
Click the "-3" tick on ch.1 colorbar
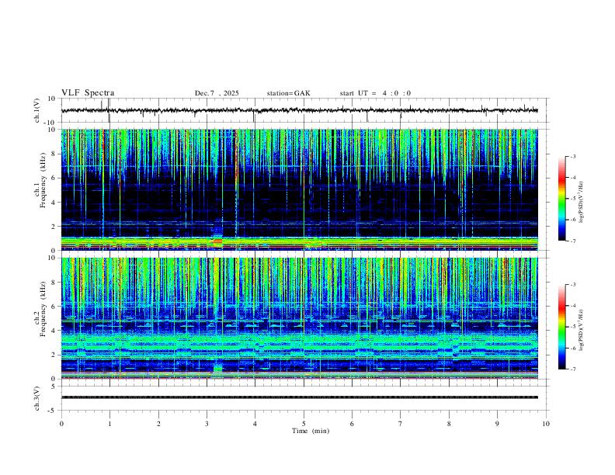572,156
